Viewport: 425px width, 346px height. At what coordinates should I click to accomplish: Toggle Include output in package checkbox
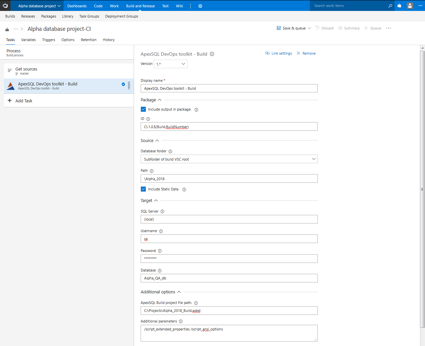point(143,109)
